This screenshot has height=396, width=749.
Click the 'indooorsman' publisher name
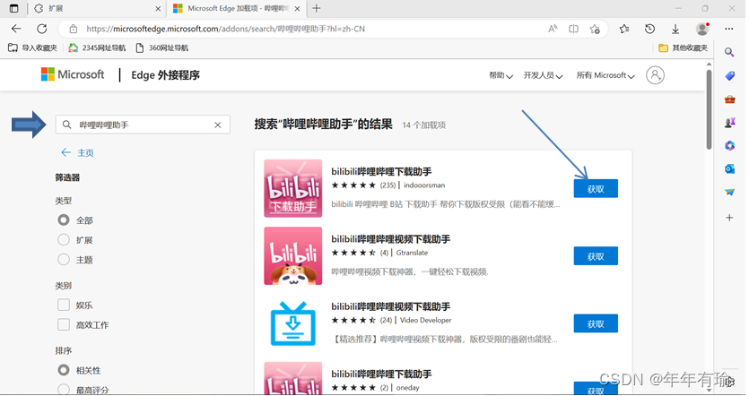(x=424, y=185)
